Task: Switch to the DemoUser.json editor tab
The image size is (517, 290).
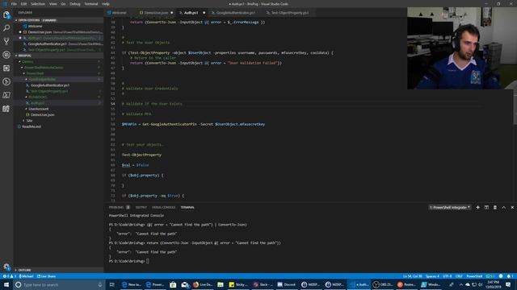Action: 156,13
